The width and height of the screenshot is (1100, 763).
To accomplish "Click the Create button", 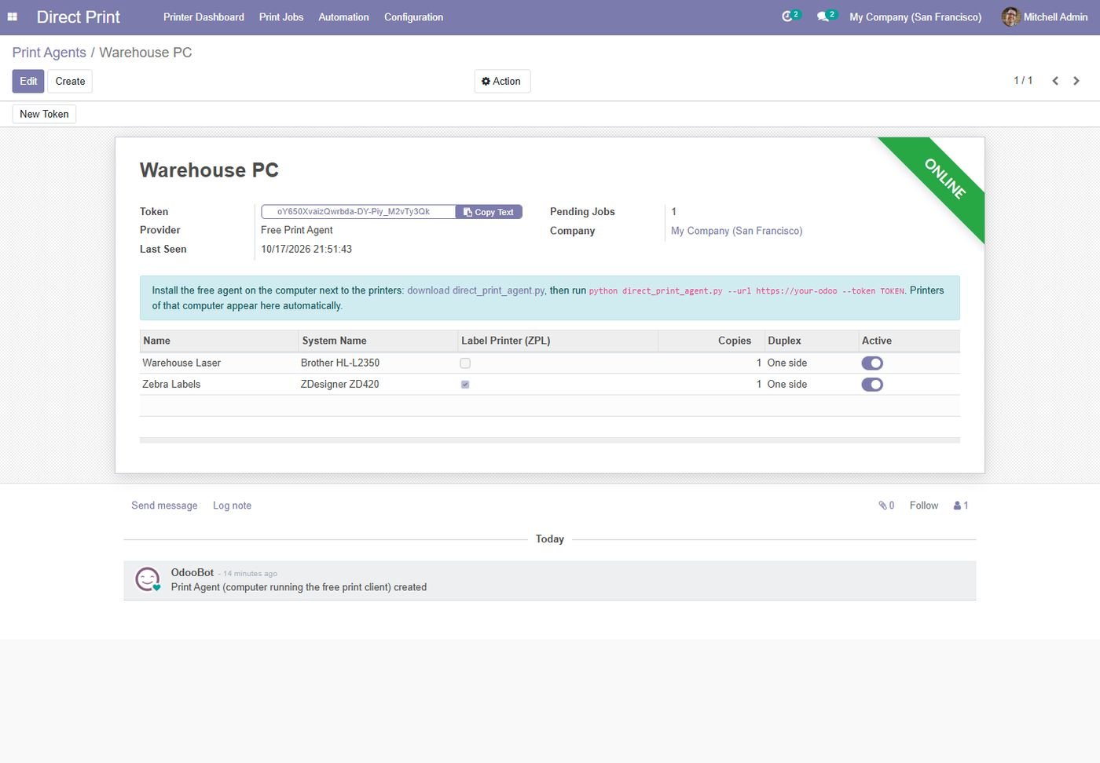I will pos(70,82).
